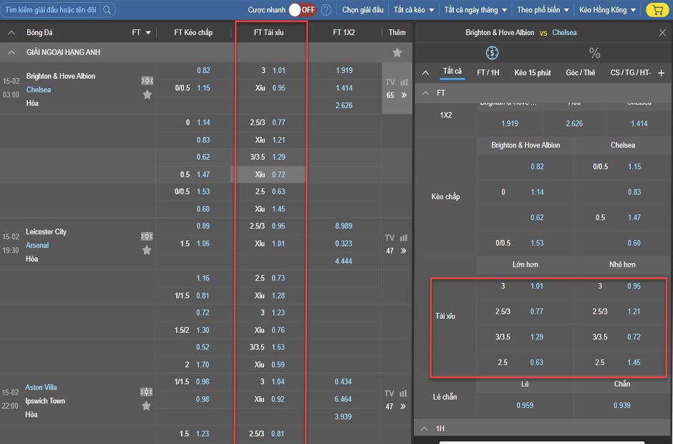Open FT period dropdown in Bóng Đá header
673x444 pixels.
141,32
